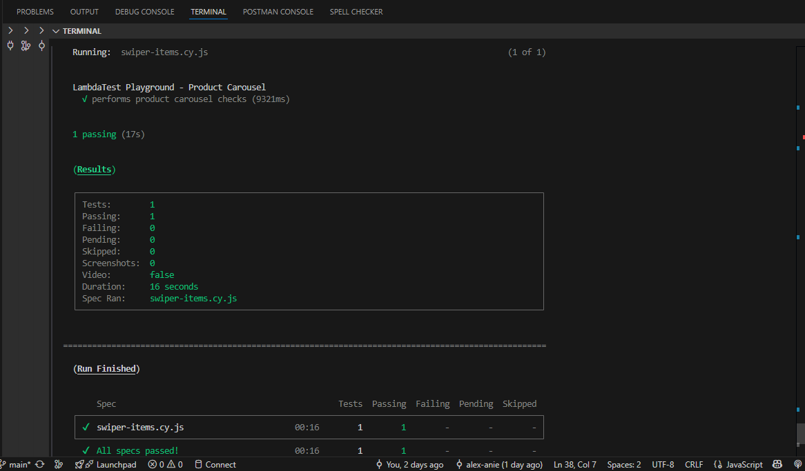805x471 pixels.
Task: Click the commit icon in left strip
Action: pos(41,46)
